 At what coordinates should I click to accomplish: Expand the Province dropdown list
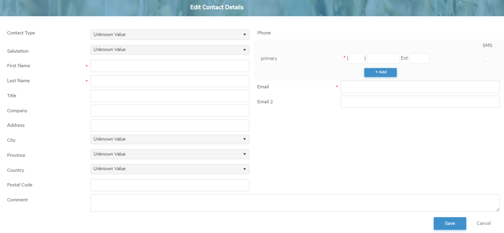170,154
